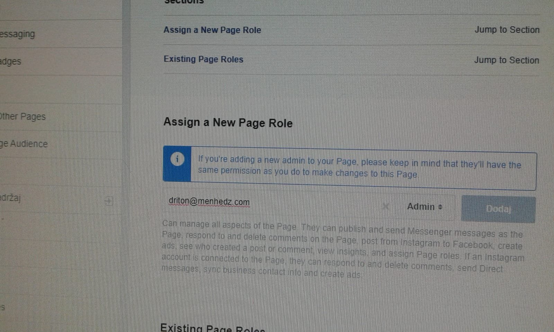Viewport: 554px width, 332px height.
Task: Select Badges in the left sidebar
Action: [x=11, y=62]
